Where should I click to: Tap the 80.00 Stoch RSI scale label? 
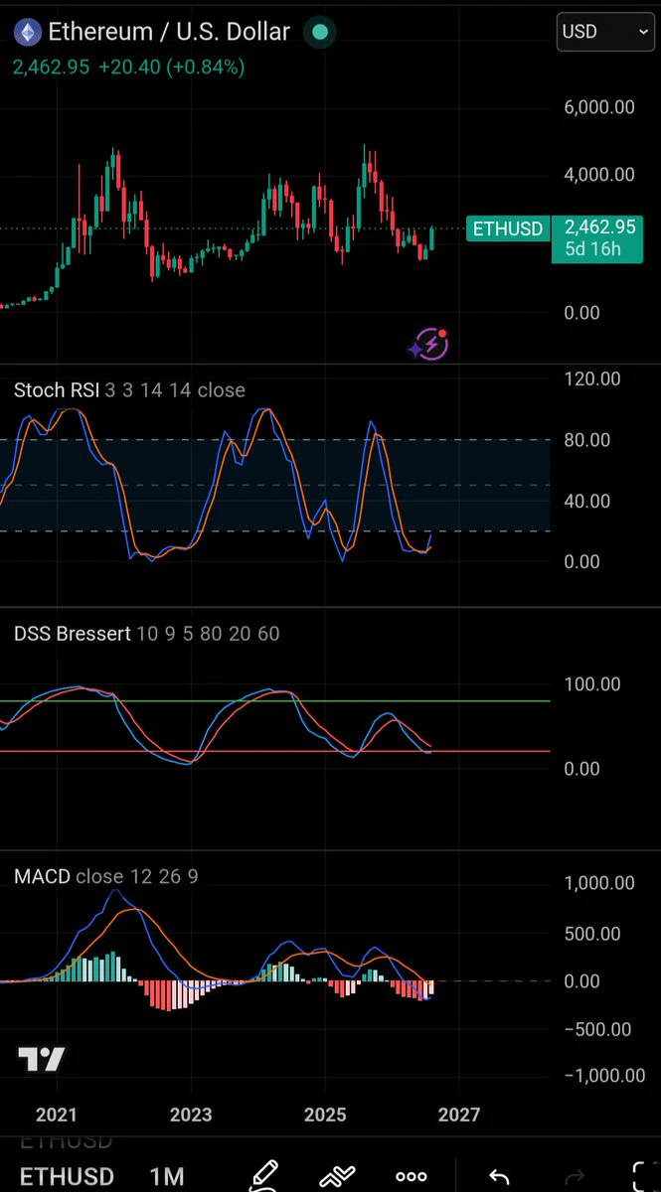click(x=586, y=440)
